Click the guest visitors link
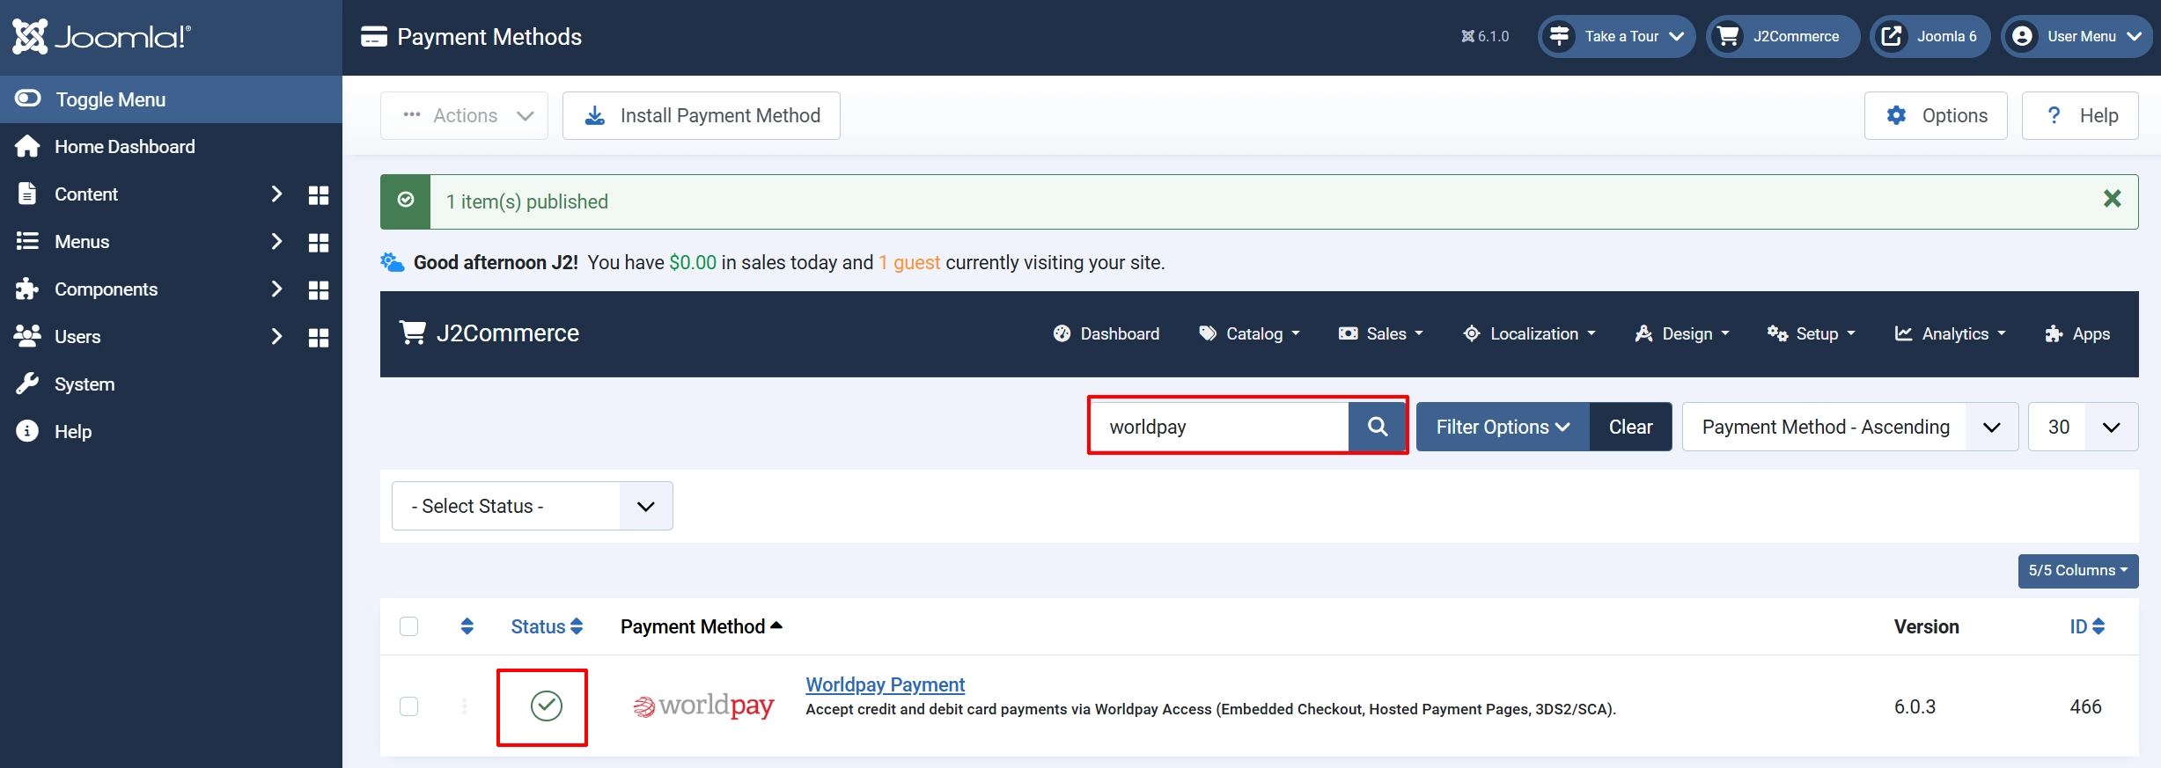 pyautogui.click(x=909, y=262)
